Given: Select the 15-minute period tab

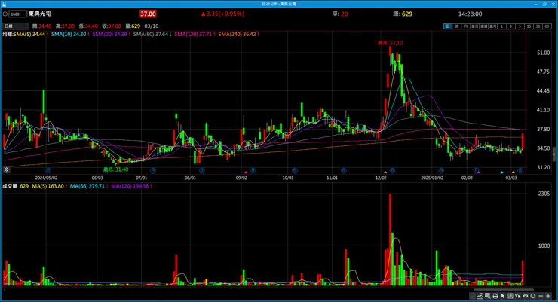Looking at the screenshot, I should tap(529, 26).
